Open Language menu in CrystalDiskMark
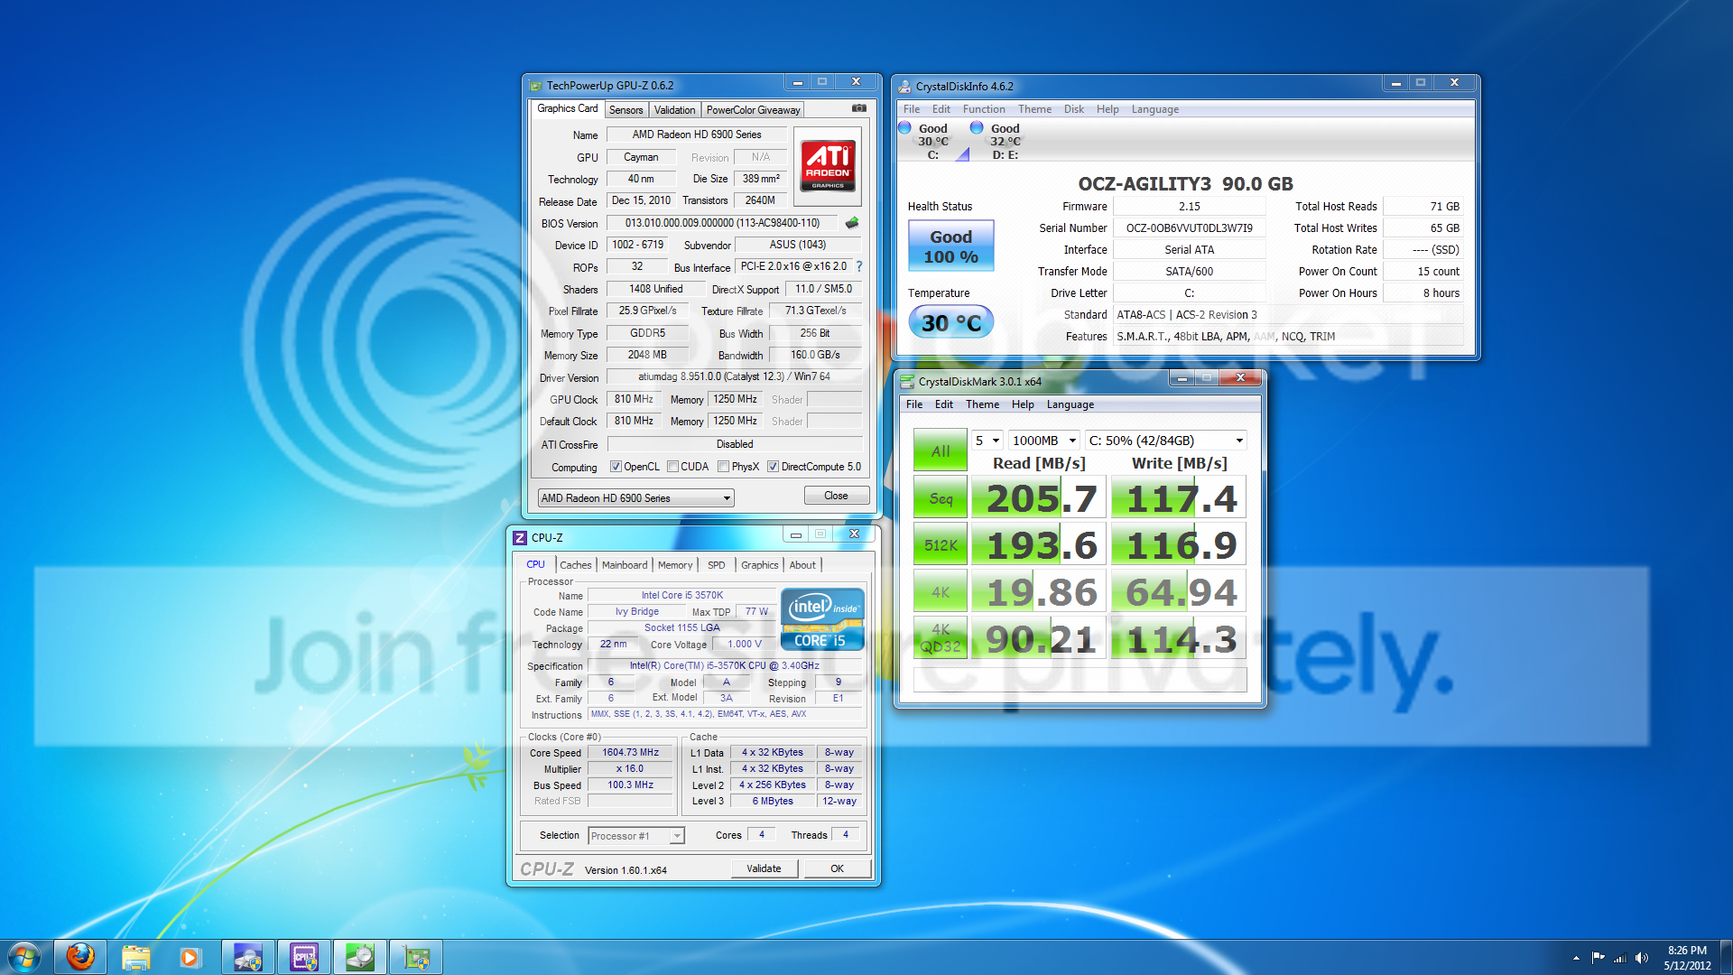Image resolution: width=1733 pixels, height=975 pixels. tap(1070, 404)
